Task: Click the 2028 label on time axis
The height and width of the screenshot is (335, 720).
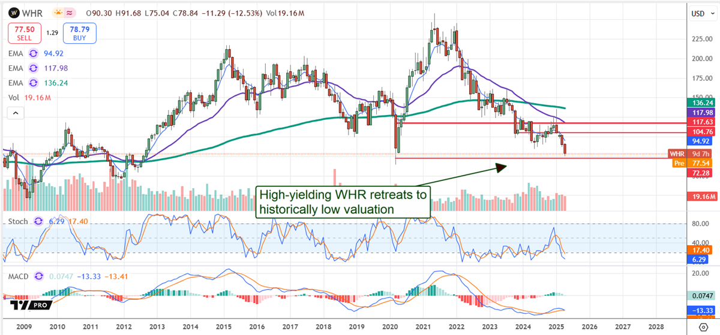Action: click(656, 326)
